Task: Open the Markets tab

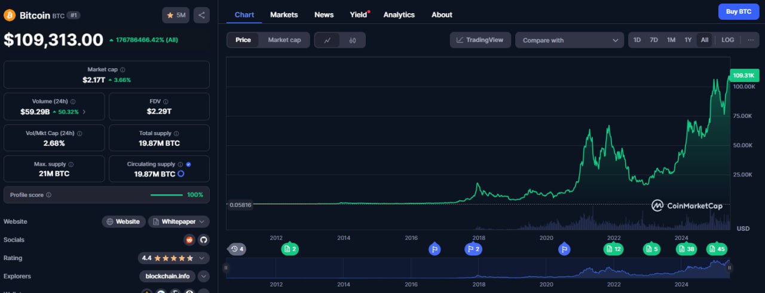Action: (284, 14)
